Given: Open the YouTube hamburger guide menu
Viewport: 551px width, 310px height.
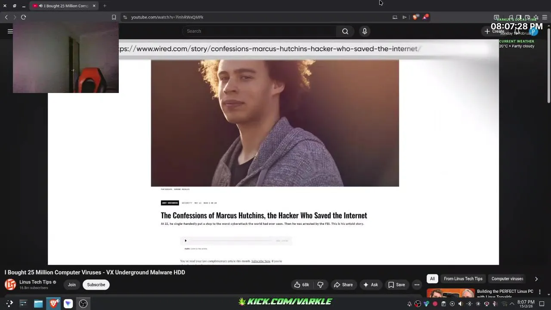Looking at the screenshot, I should 10,31.
